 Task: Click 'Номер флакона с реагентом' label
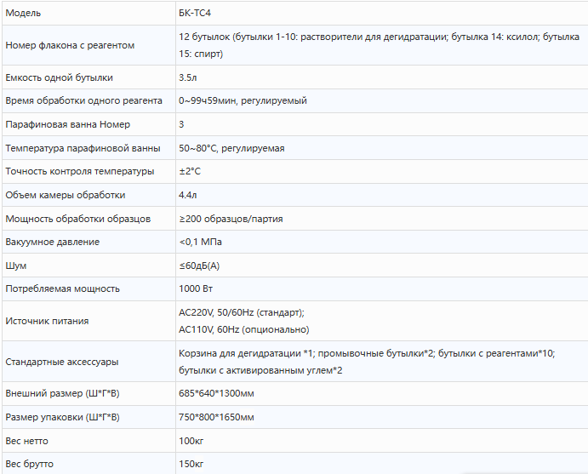click(x=70, y=45)
